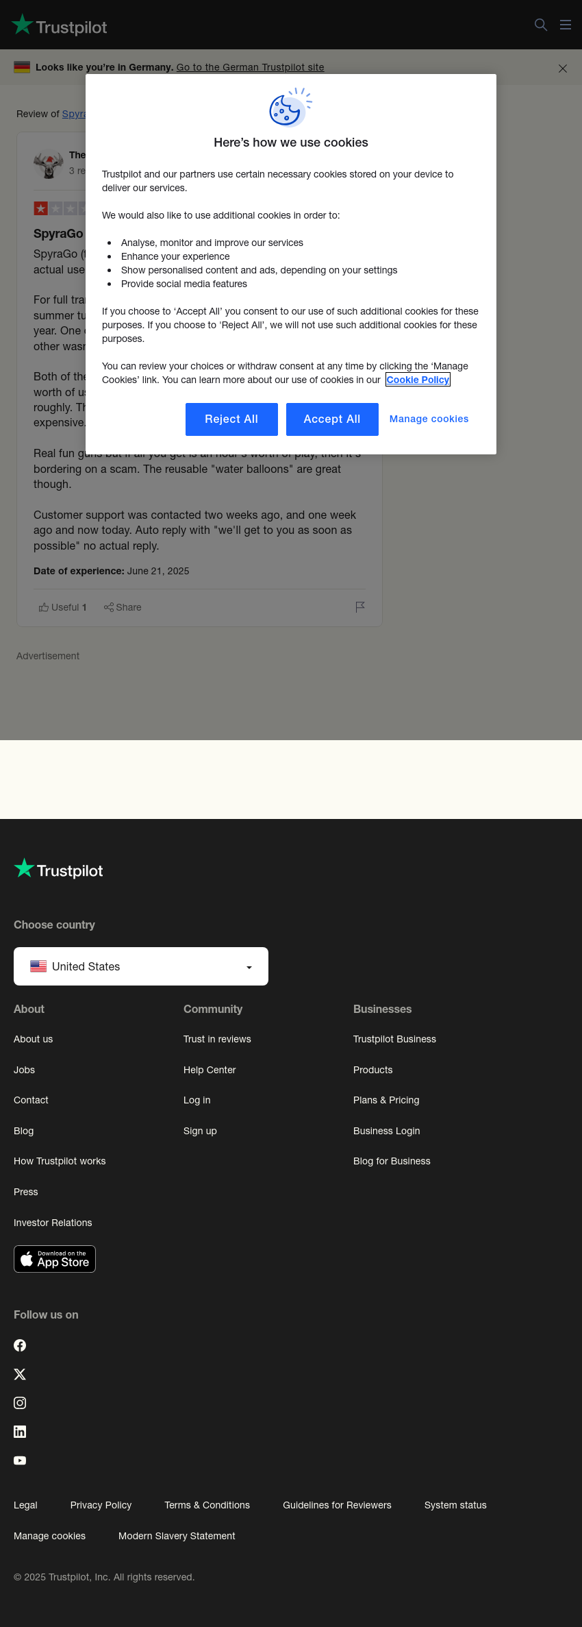Click the Log in footer link
The image size is (582, 1627).
pyautogui.click(x=197, y=1100)
